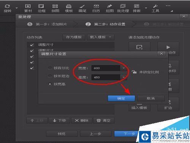Screen dimensions: 190x143
Task: Click the 高度 field showing 450
Action: (106, 77)
